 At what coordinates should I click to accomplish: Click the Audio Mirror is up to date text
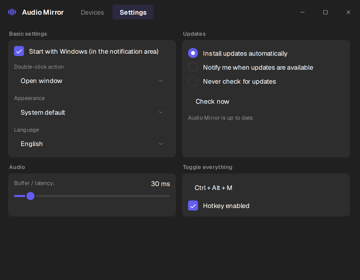tap(221, 118)
